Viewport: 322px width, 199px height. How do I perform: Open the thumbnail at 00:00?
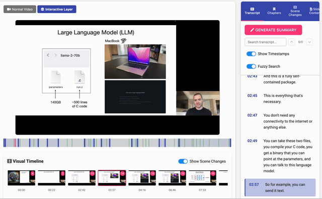pos(21,178)
